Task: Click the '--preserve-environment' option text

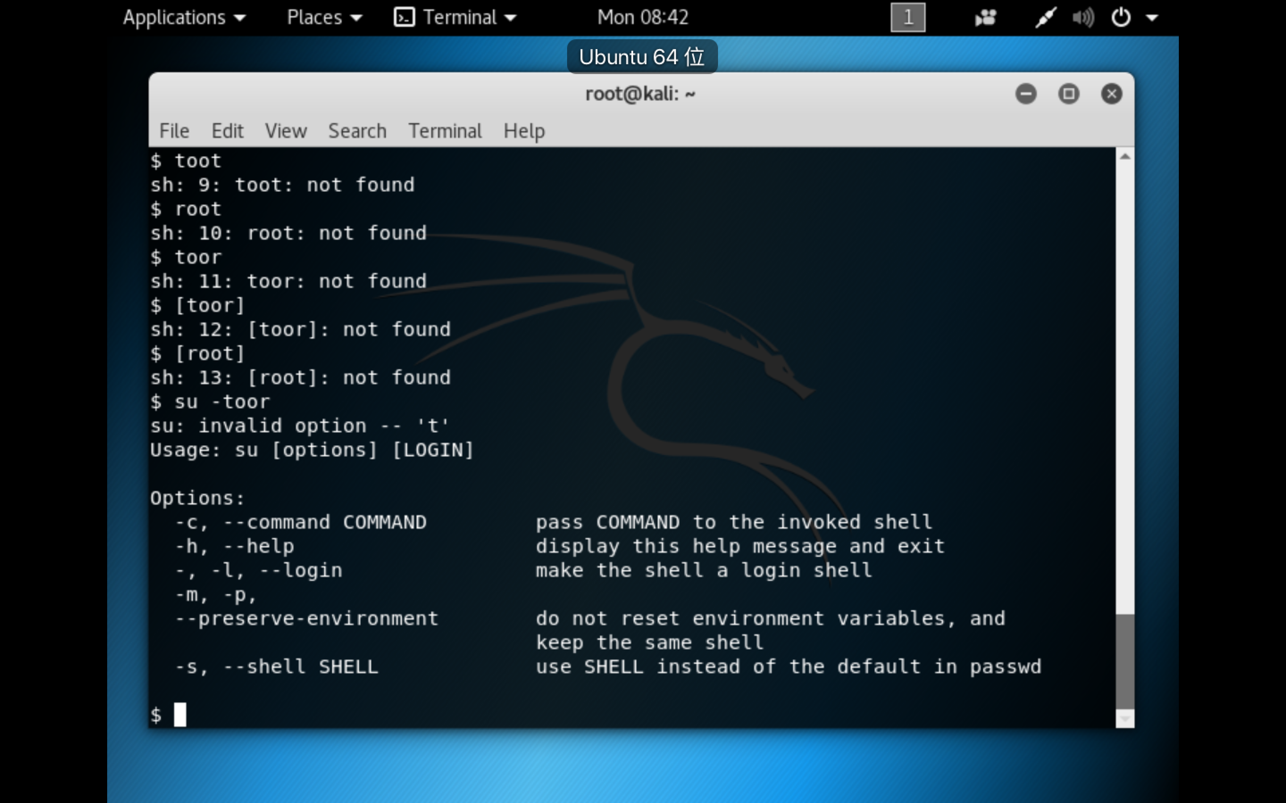Action: pos(307,619)
